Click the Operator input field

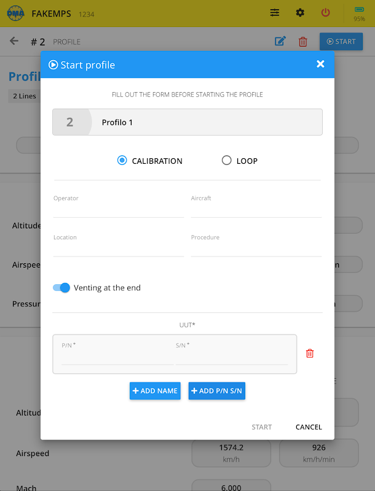(118, 210)
